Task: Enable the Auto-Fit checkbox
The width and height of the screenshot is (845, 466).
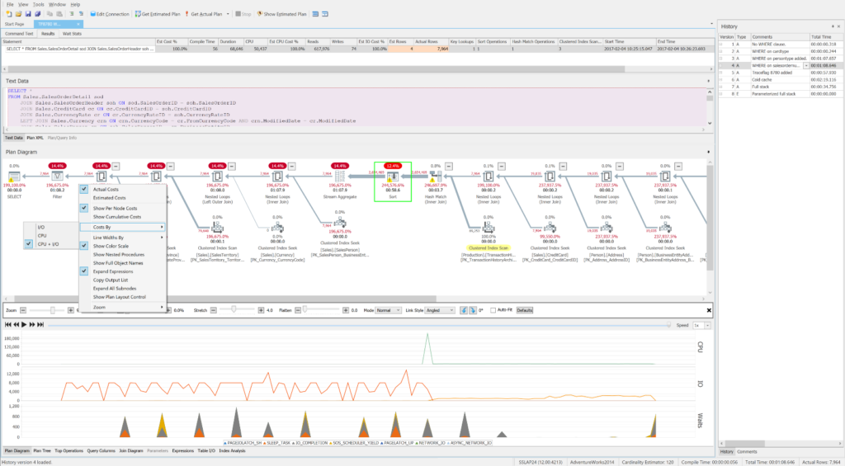Action: (493, 310)
